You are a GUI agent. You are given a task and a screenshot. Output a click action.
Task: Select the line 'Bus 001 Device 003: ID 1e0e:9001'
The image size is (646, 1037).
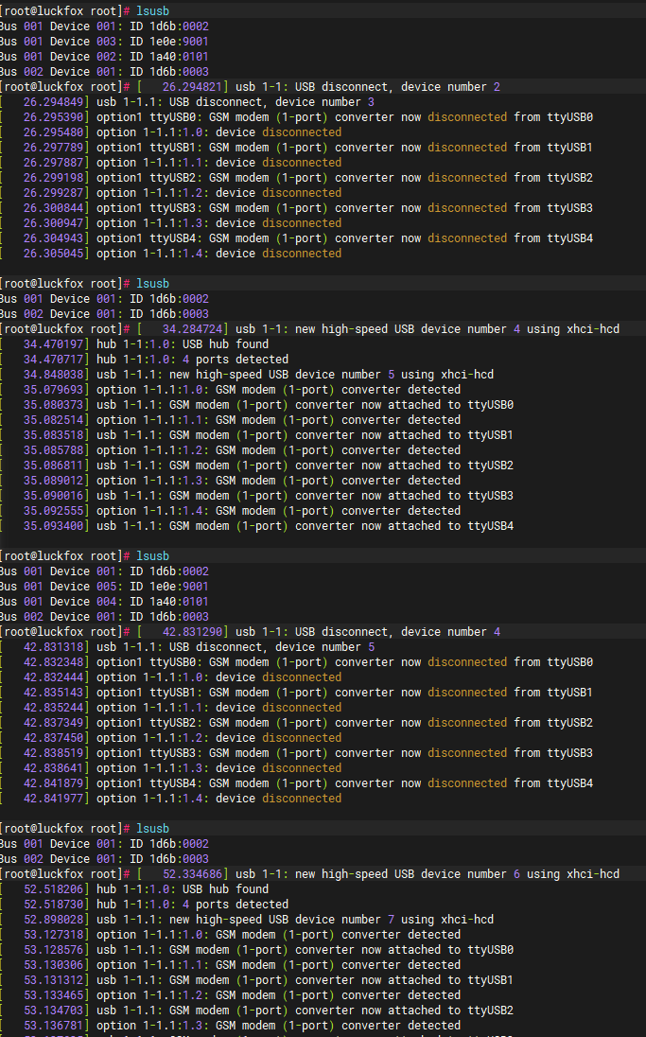coord(104,42)
